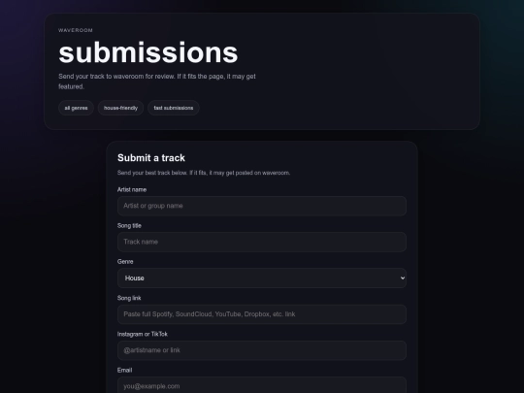The height and width of the screenshot is (393, 524).
Task: Select the all genres chip
Action: pyautogui.click(x=76, y=108)
